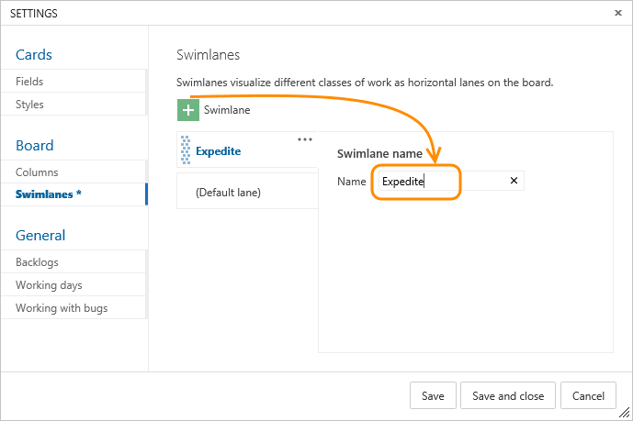Select the Swimlanes settings page
633x421 pixels.
tap(73, 194)
